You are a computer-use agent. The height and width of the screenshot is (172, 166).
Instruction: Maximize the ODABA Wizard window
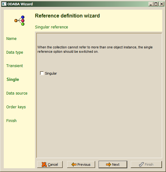(156, 4)
